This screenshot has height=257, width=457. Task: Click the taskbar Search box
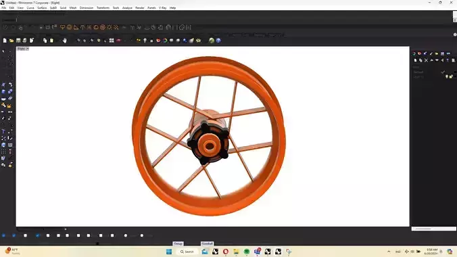(x=187, y=252)
